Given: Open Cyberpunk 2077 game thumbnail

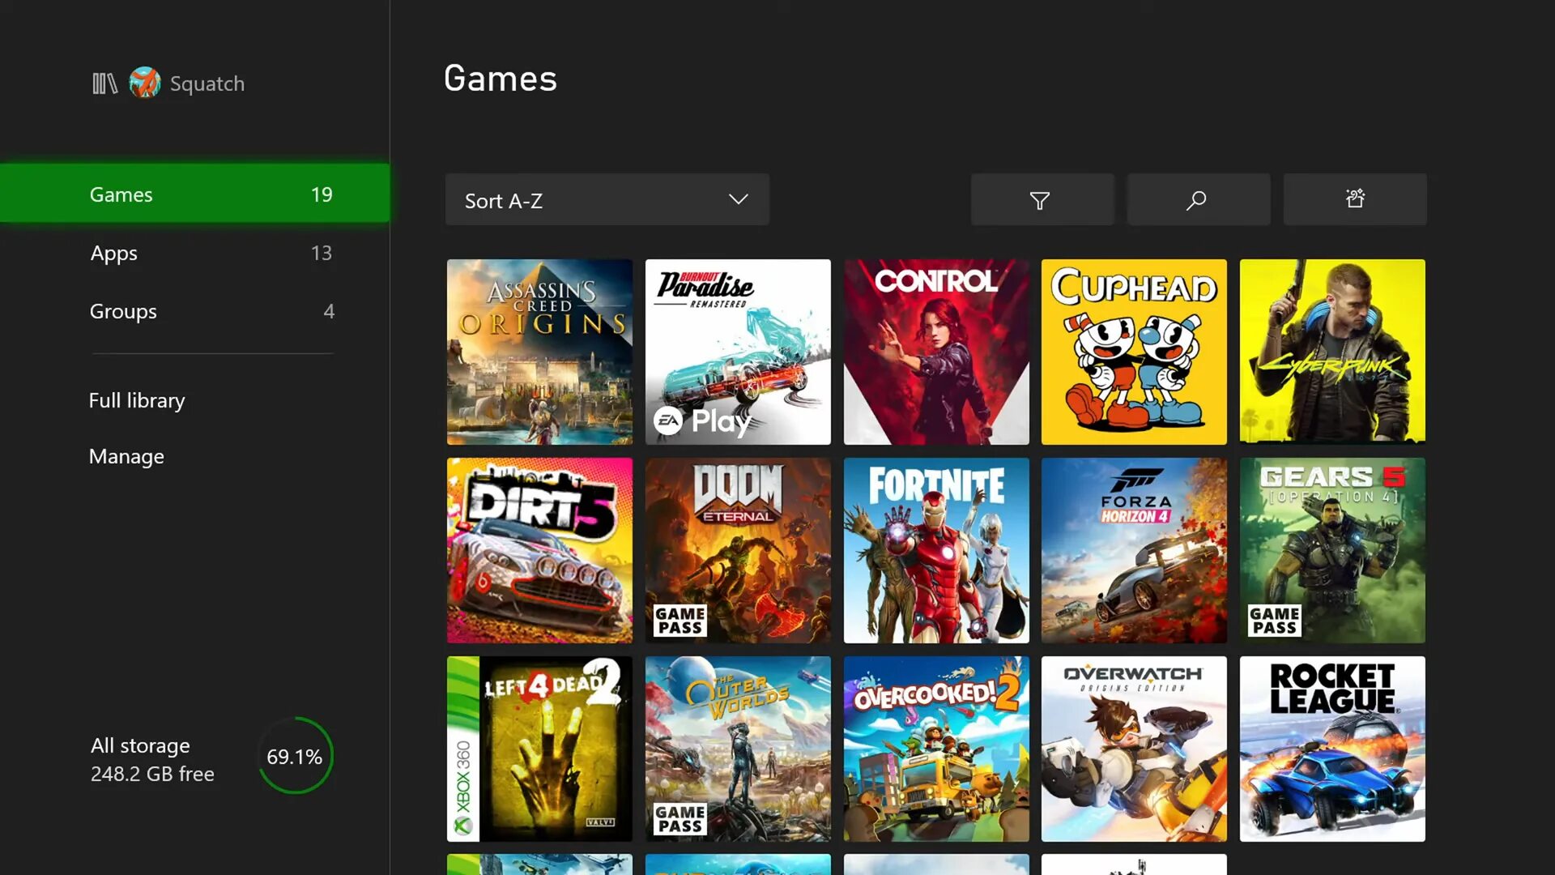Looking at the screenshot, I should tap(1333, 352).
